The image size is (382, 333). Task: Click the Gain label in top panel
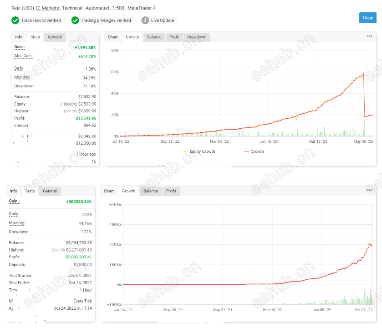click(x=20, y=47)
